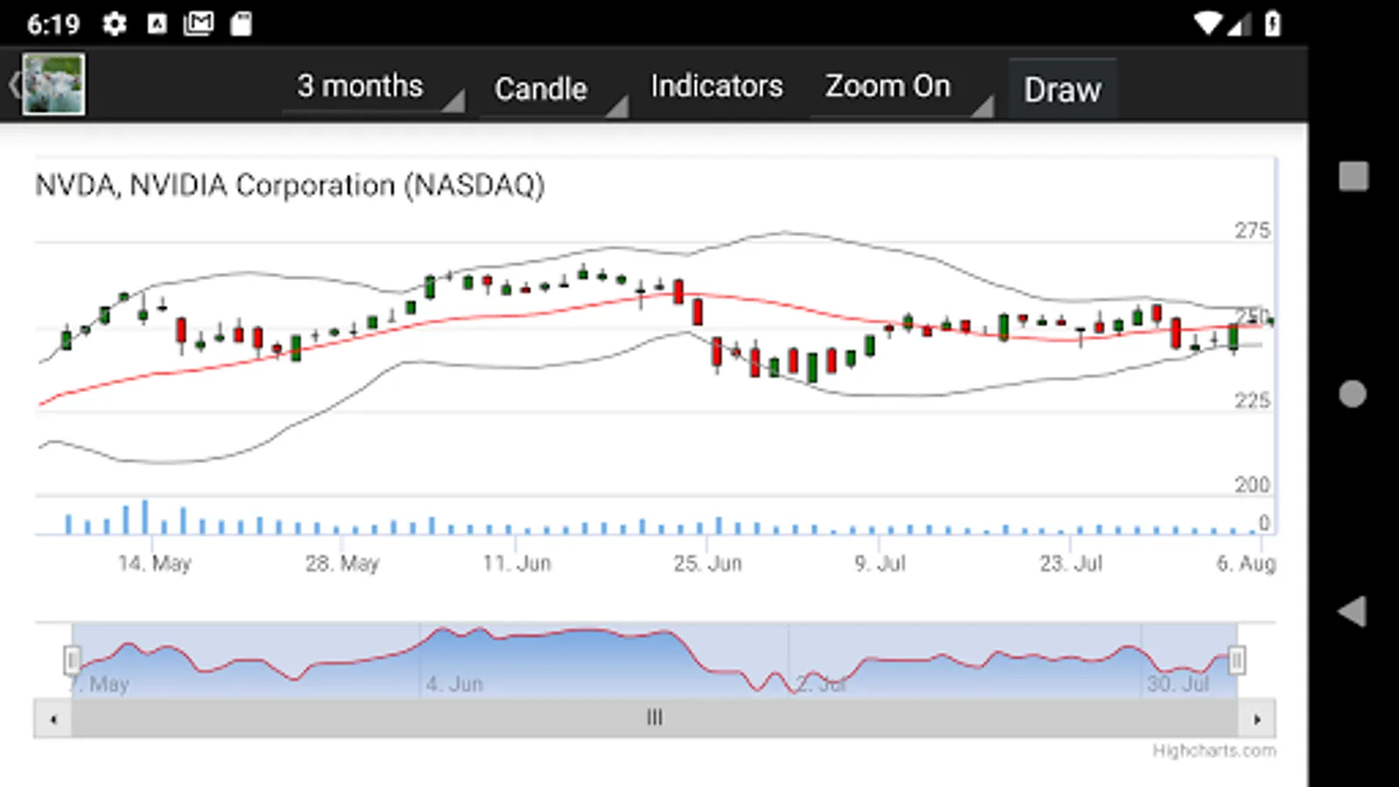Tap the triangular back navigation button
Screen dimensions: 1399x787
[x=1352, y=611]
